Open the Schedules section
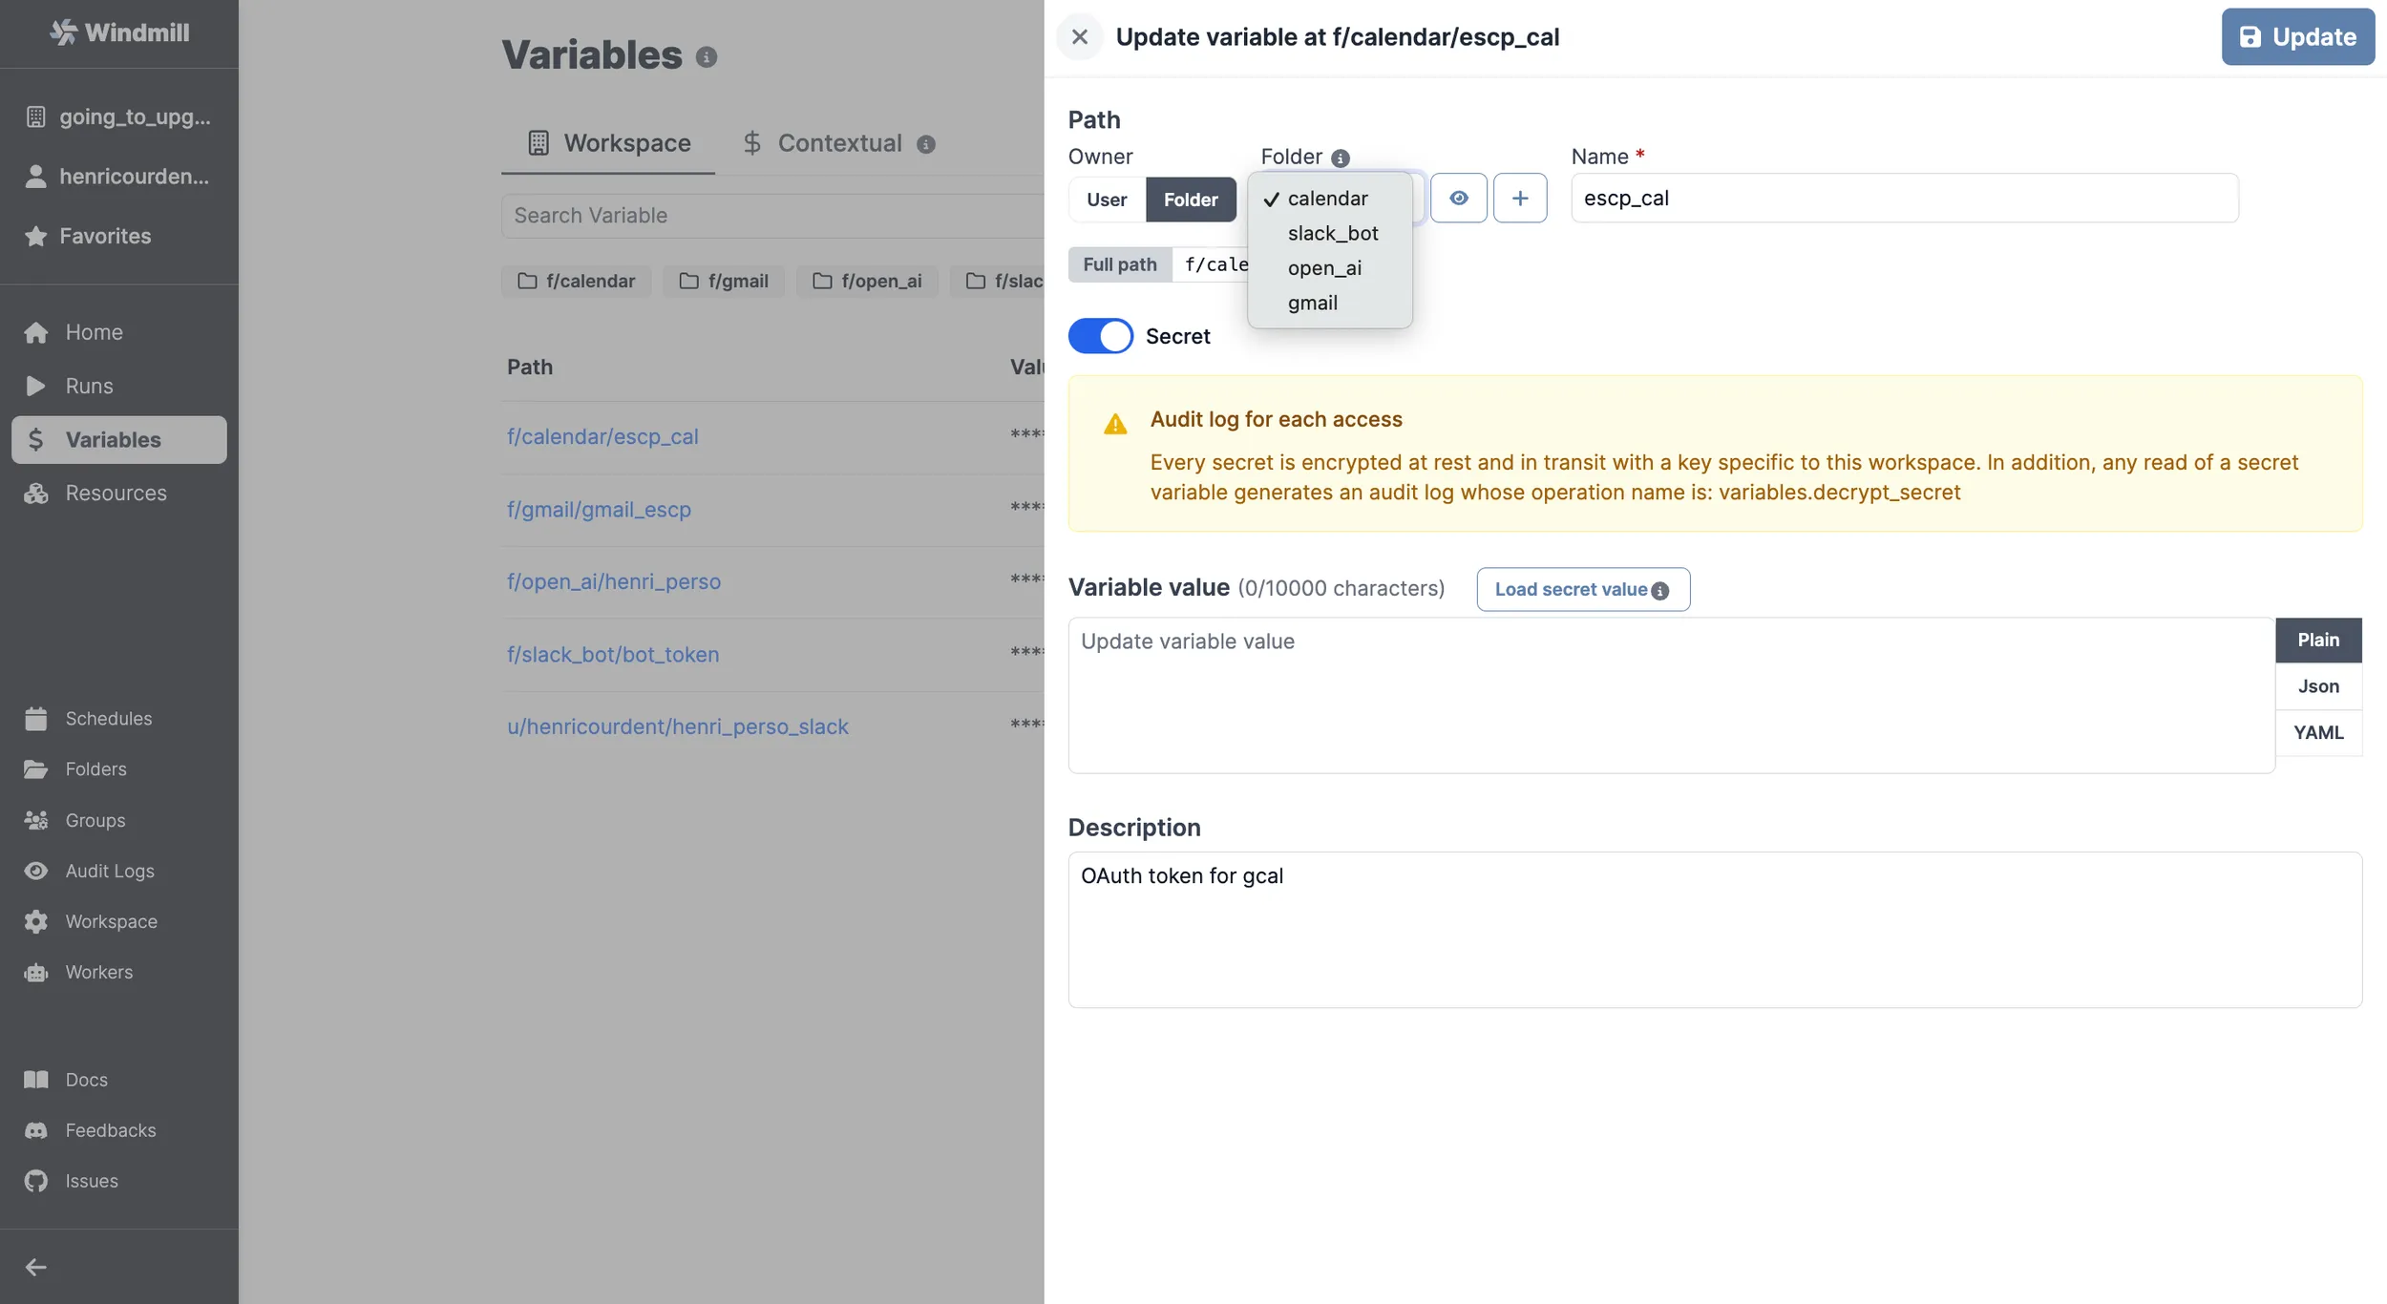 pos(108,718)
